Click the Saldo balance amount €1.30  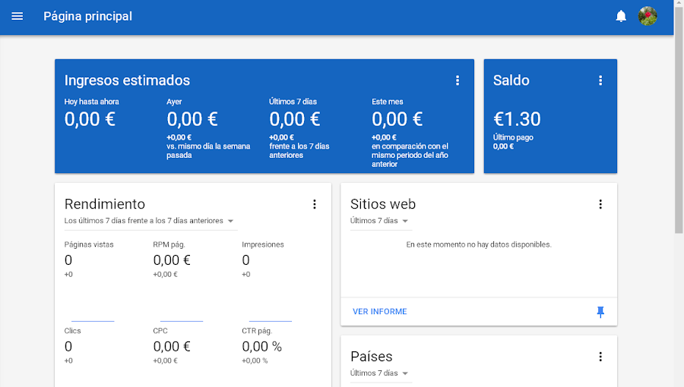pyautogui.click(x=517, y=119)
